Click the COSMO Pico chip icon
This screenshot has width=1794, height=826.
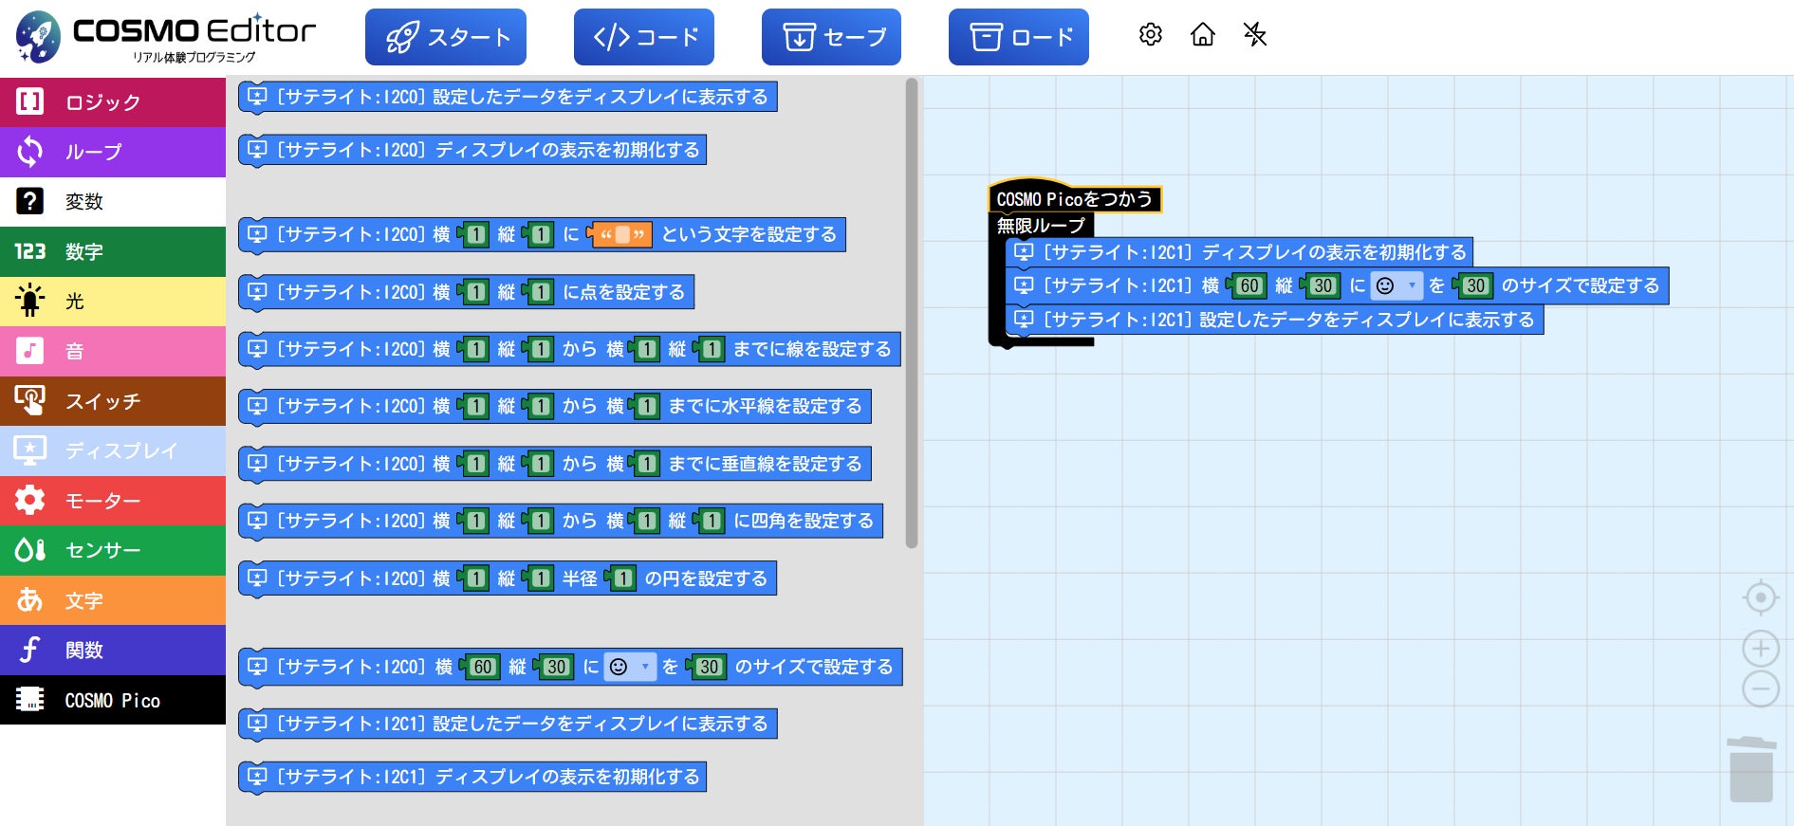coord(30,700)
